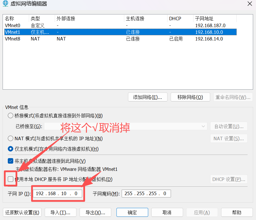The height and width of the screenshot is (220, 256).
Task: Select 仅主机模式 radio button
Action: 11,149
